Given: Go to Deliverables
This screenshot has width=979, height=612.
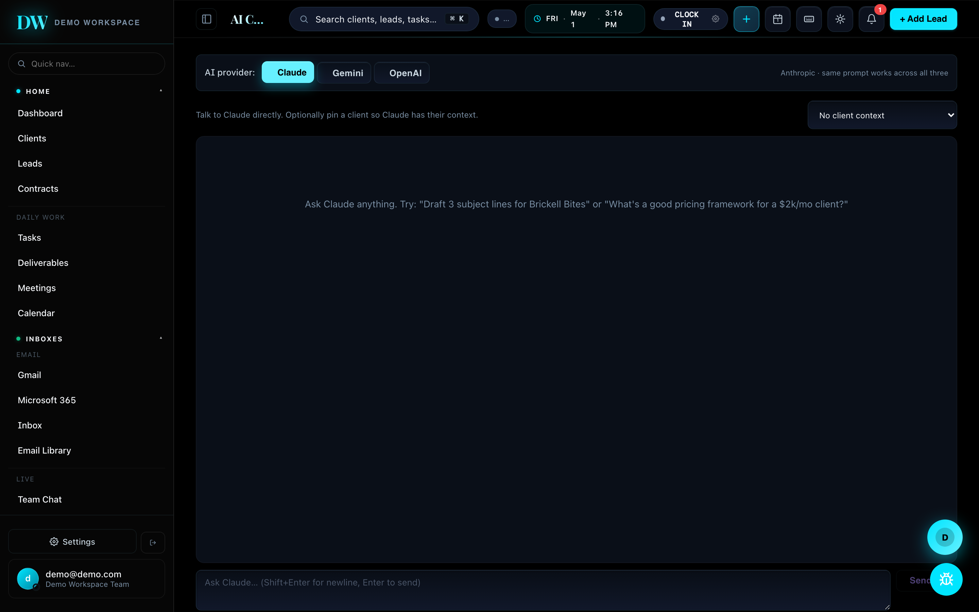Looking at the screenshot, I should tap(87, 263).
